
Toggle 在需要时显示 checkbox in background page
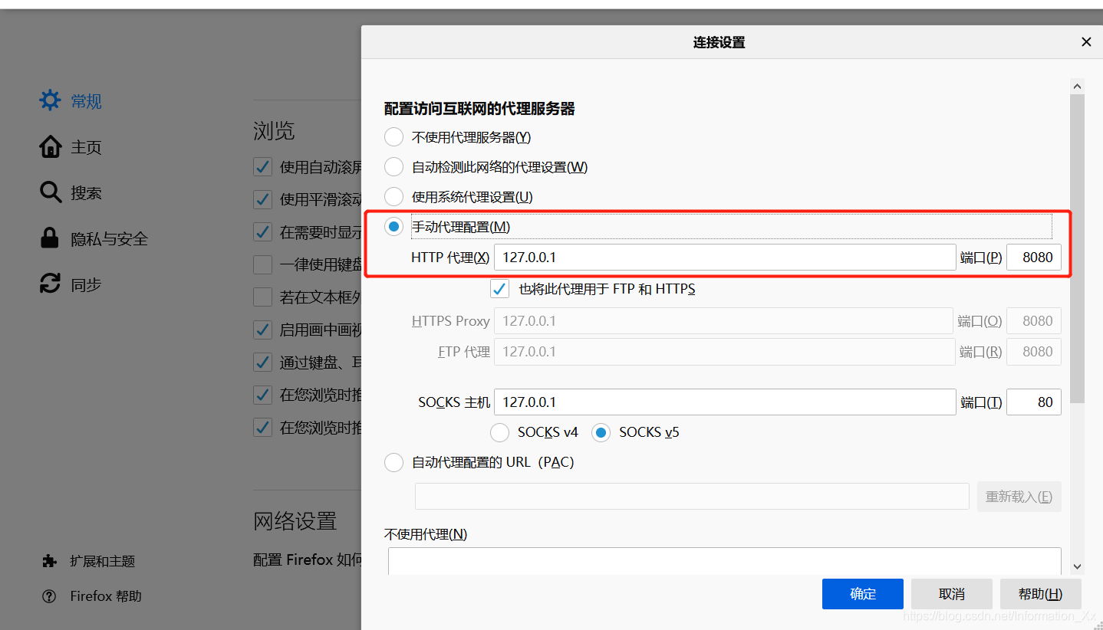pos(262,231)
